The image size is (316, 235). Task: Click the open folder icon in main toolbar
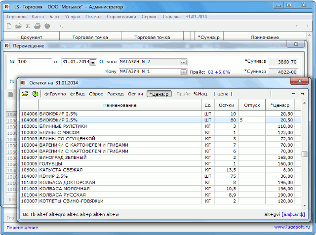pyautogui.click(x=18, y=26)
